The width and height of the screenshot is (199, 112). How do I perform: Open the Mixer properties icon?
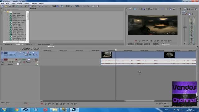185,9
